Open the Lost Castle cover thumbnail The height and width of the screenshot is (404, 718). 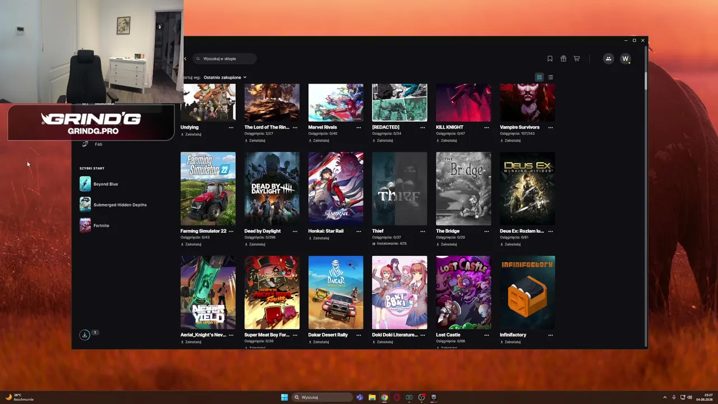pos(463,292)
